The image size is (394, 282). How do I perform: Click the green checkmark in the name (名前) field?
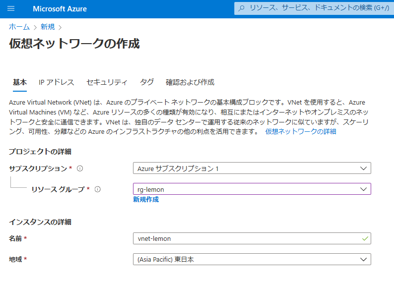pyautogui.click(x=365, y=238)
